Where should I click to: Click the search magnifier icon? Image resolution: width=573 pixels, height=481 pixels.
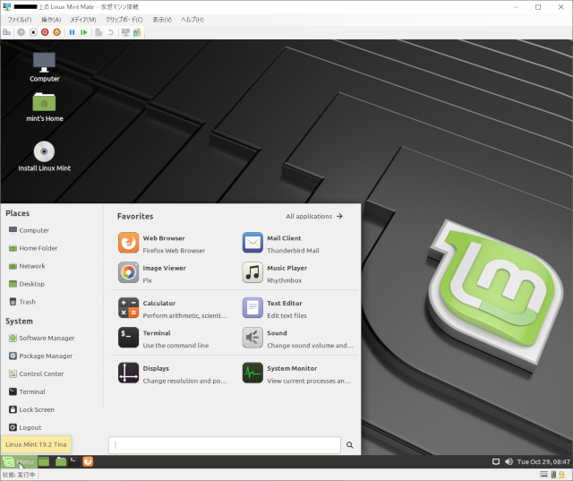(x=350, y=445)
